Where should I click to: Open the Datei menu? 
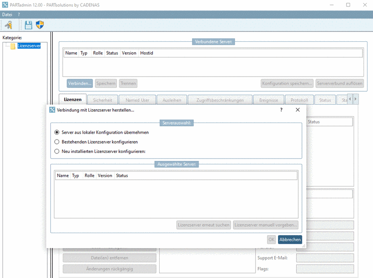click(x=7, y=14)
